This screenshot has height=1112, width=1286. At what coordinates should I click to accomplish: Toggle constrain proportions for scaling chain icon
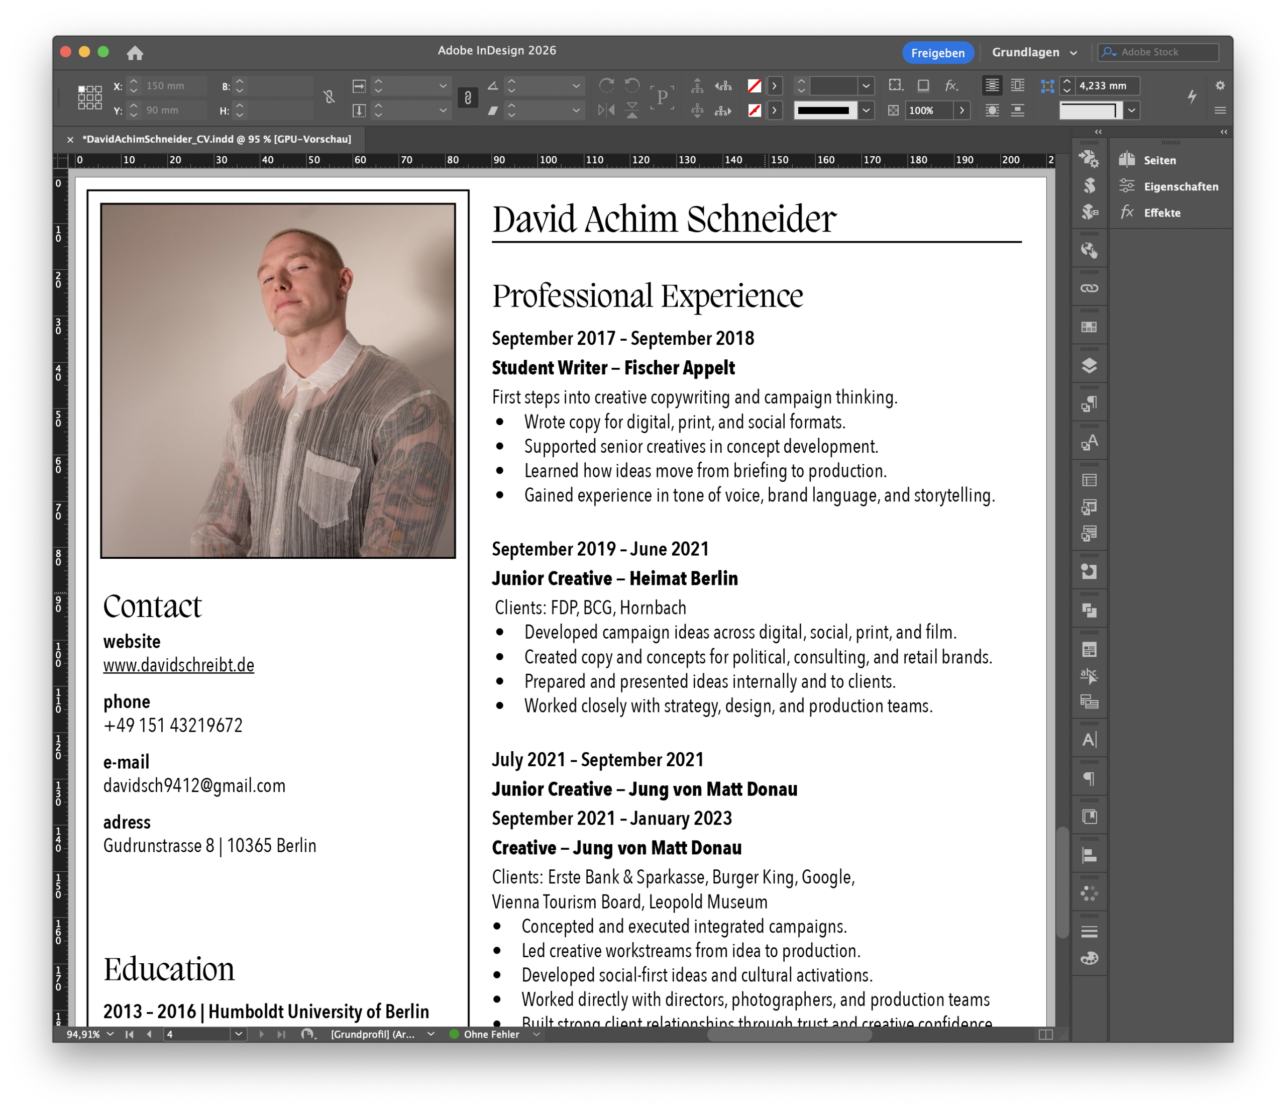pos(467,98)
